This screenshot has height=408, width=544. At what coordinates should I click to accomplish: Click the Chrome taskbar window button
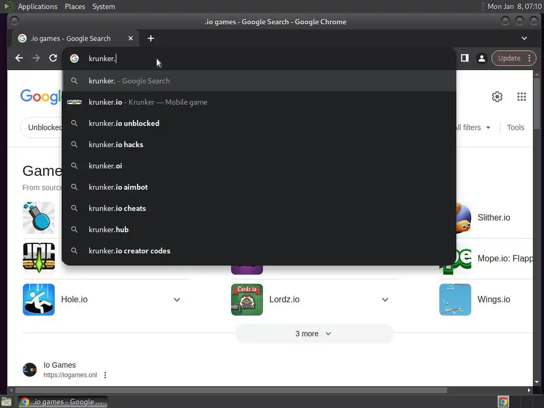[63, 402]
